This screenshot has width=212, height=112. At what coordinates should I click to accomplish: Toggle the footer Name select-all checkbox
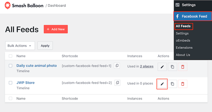pyautogui.click(x=10, y=98)
